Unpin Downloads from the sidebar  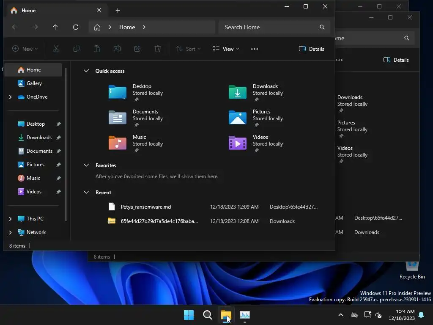58,138
